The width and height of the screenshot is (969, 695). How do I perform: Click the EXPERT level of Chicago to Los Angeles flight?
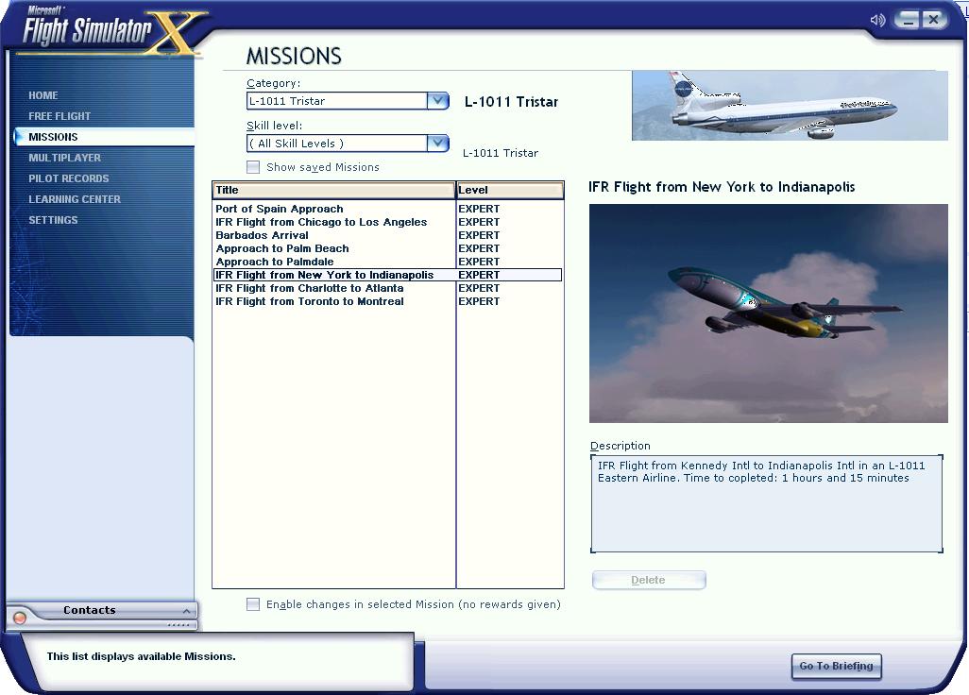(x=479, y=222)
